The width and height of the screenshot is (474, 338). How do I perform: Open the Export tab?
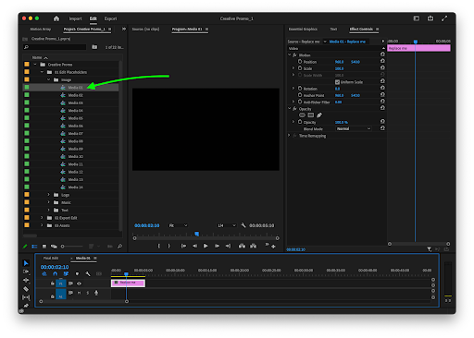coord(110,18)
